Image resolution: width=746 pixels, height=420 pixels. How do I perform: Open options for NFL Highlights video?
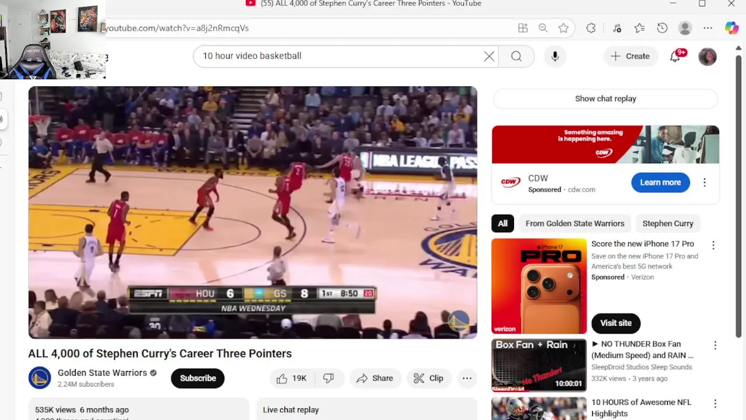click(715, 404)
